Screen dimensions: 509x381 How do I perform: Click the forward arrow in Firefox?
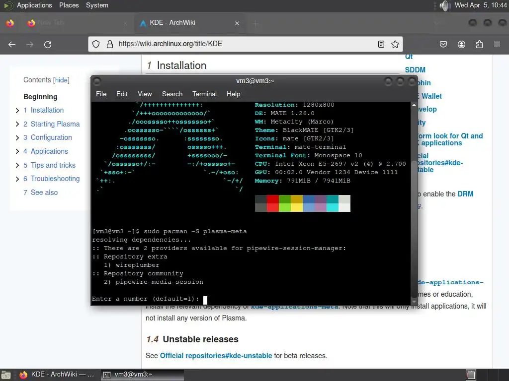[x=30, y=44]
